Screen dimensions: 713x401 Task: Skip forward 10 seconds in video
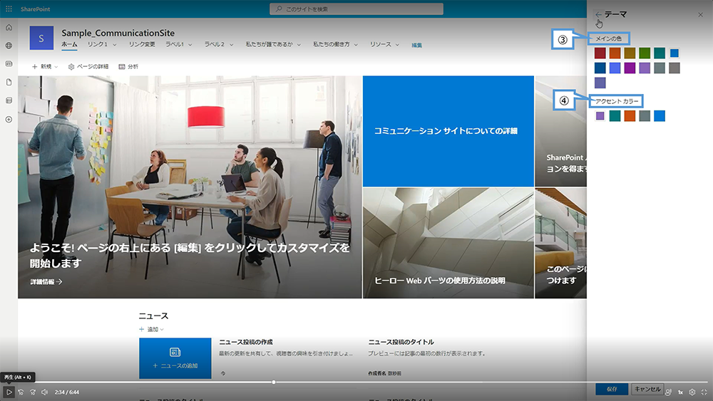[x=33, y=392]
